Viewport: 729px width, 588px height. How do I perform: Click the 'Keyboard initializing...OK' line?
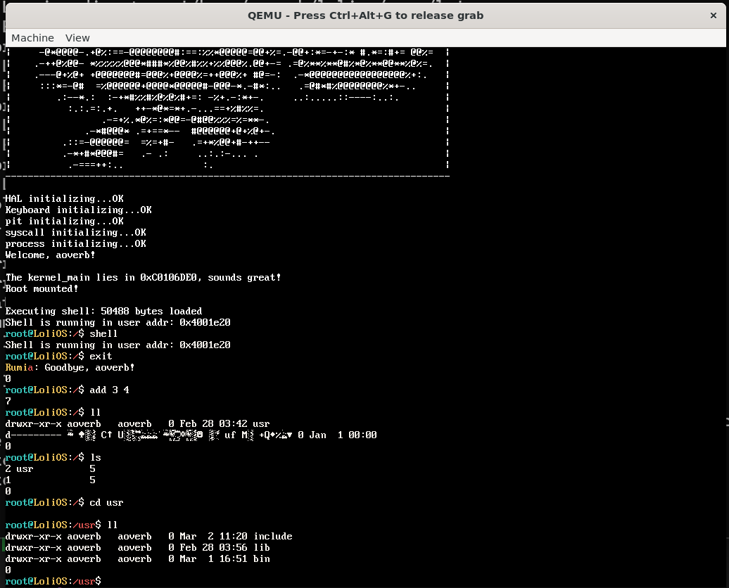pyautogui.click(x=78, y=210)
